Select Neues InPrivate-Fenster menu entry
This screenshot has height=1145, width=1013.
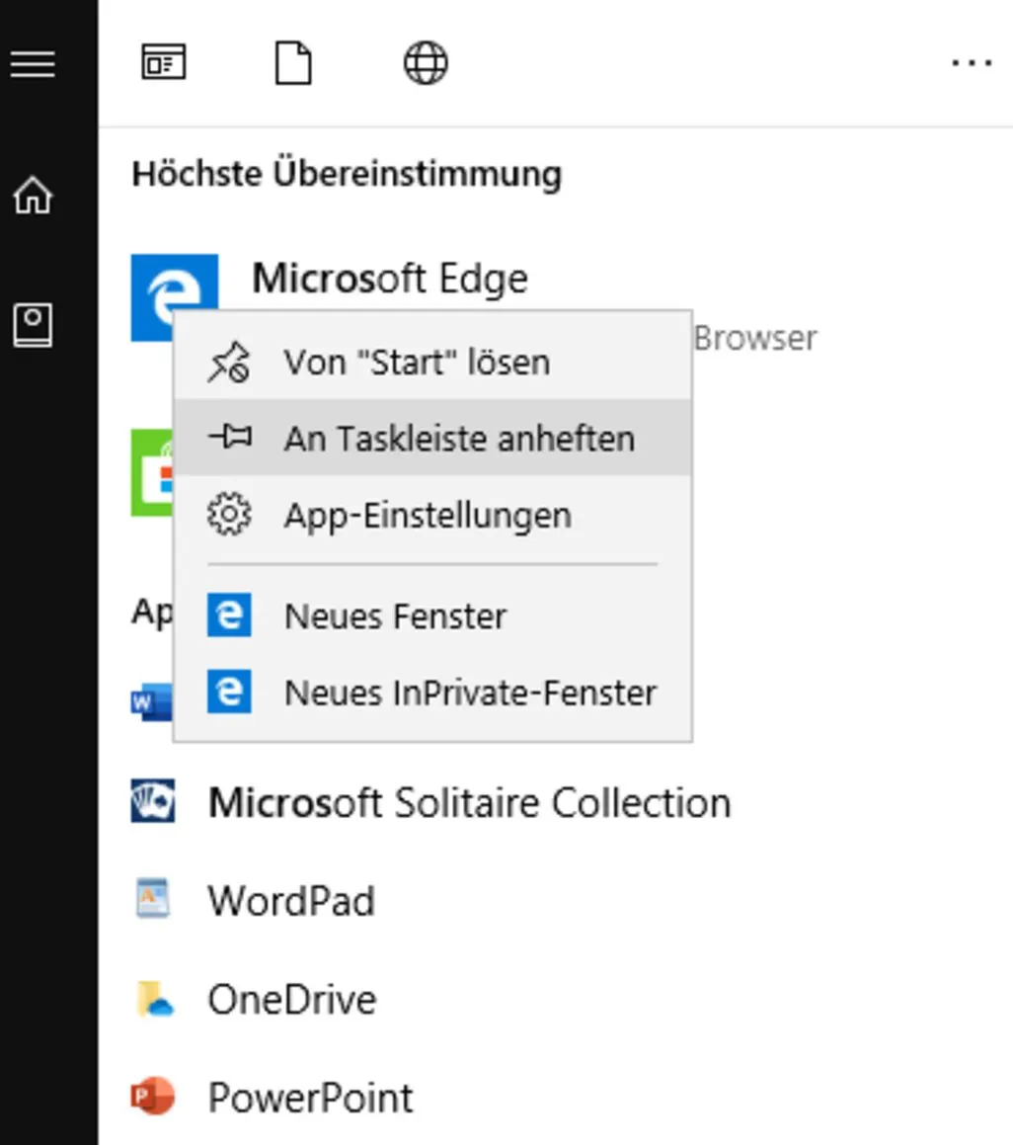click(x=432, y=692)
